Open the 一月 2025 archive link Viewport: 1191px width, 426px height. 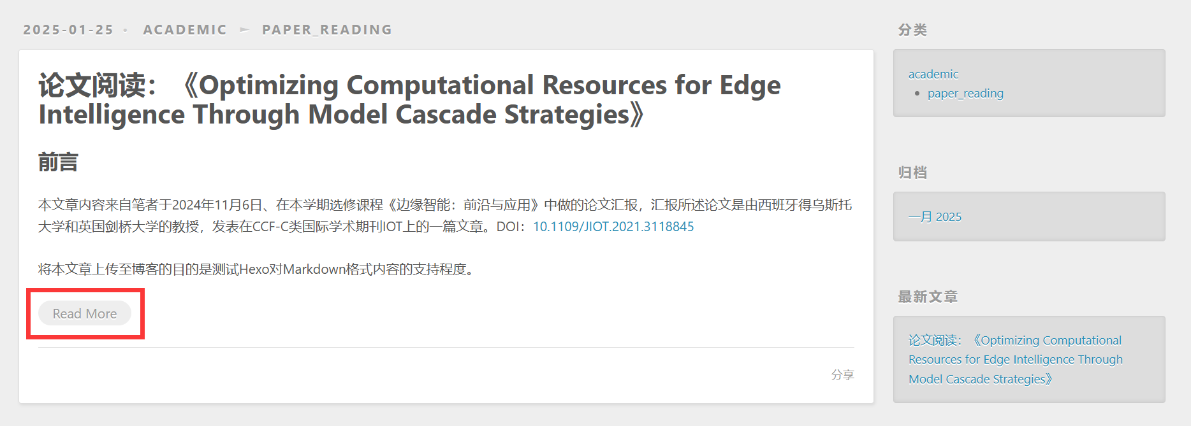[935, 217]
